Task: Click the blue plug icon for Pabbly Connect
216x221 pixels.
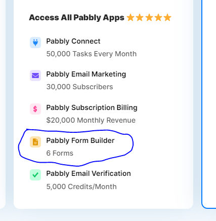Action: click(35, 43)
